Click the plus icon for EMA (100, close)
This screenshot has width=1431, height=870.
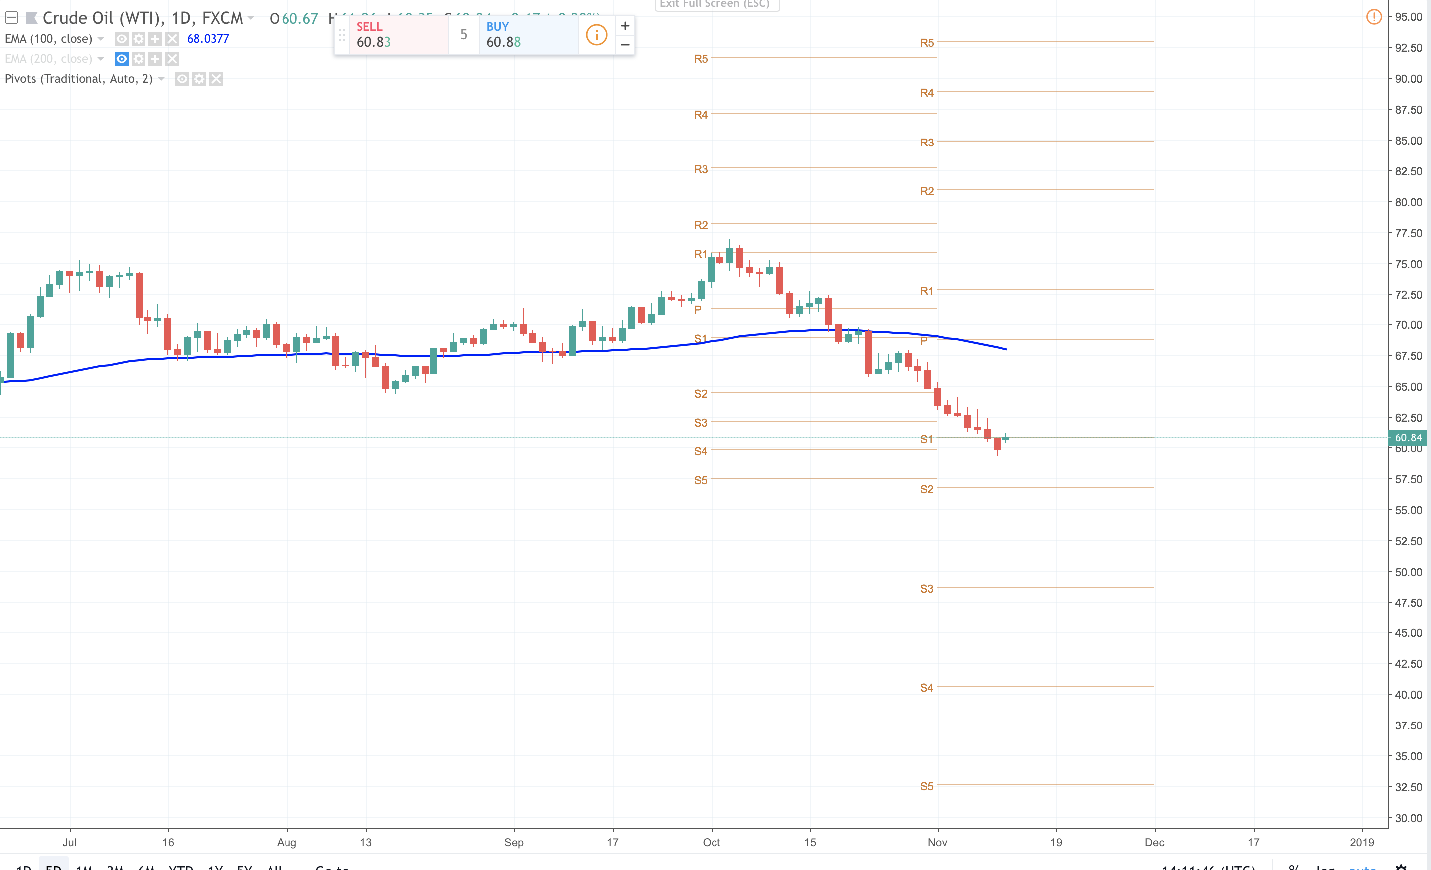pyautogui.click(x=155, y=39)
